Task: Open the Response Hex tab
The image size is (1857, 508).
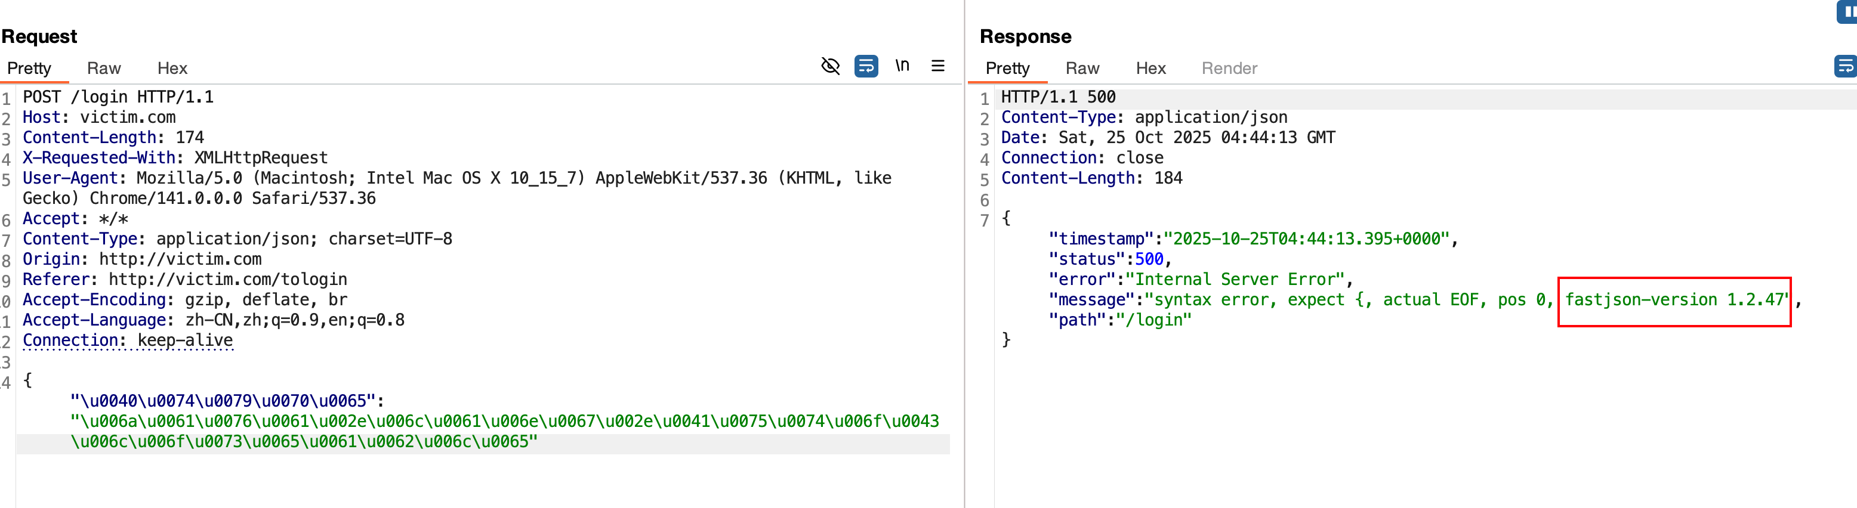Action: point(1150,69)
